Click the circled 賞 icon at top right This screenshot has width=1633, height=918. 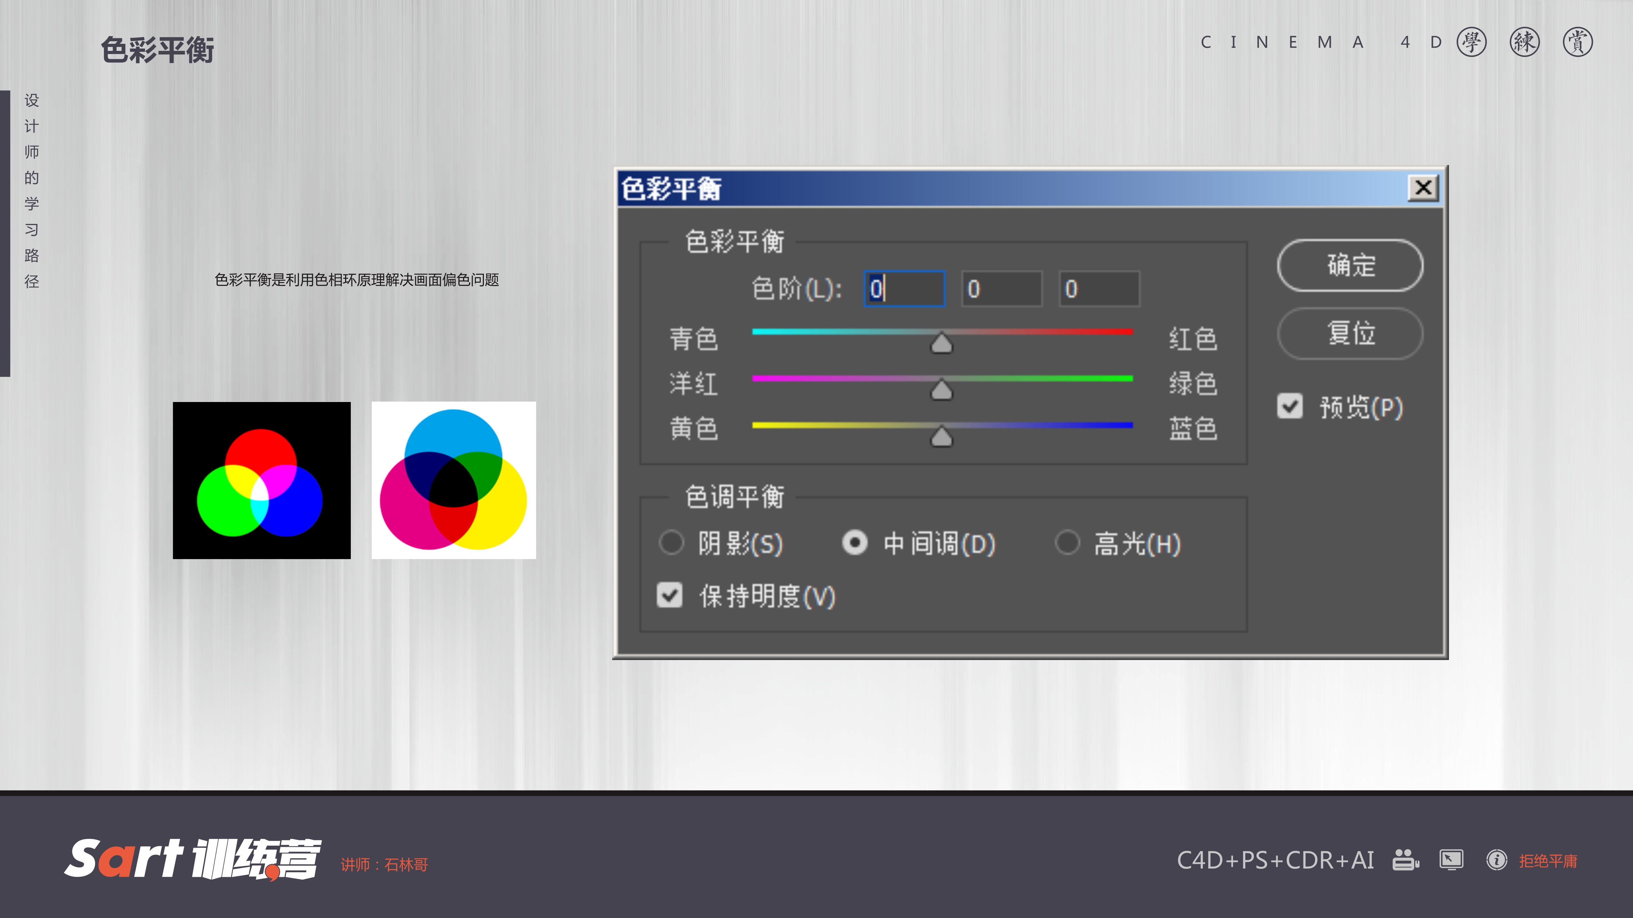point(1577,42)
